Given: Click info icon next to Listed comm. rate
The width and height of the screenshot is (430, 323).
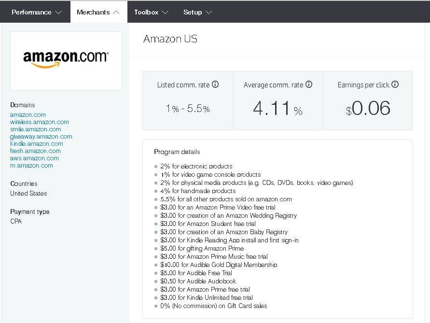Looking at the screenshot, I should (215, 84).
